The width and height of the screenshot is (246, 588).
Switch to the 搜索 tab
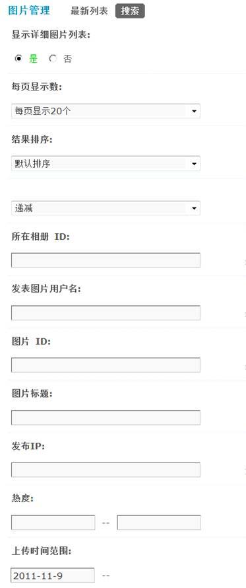(x=130, y=11)
